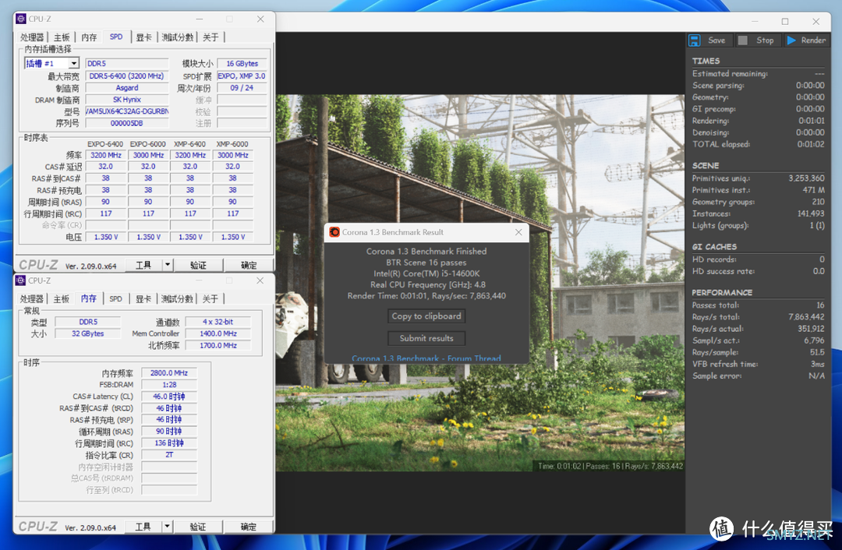The image size is (842, 550).
Task: Click the XMP-6400 timing column header
Action: click(190, 144)
